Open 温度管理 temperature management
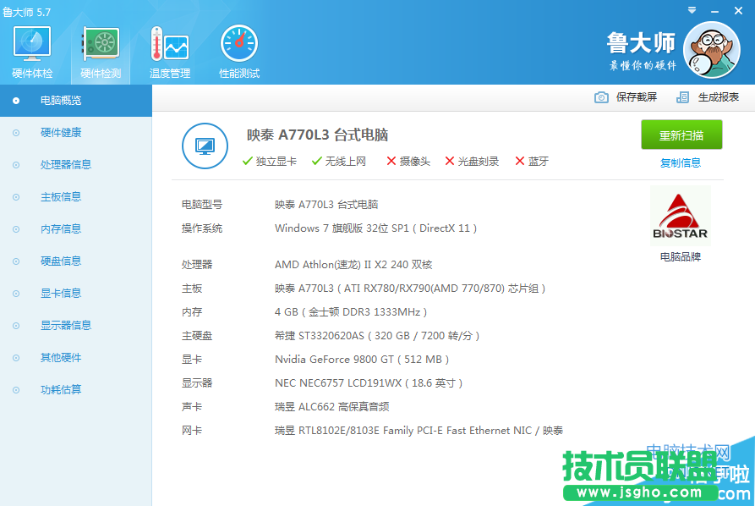The width and height of the screenshot is (755, 506). point(168,51)
